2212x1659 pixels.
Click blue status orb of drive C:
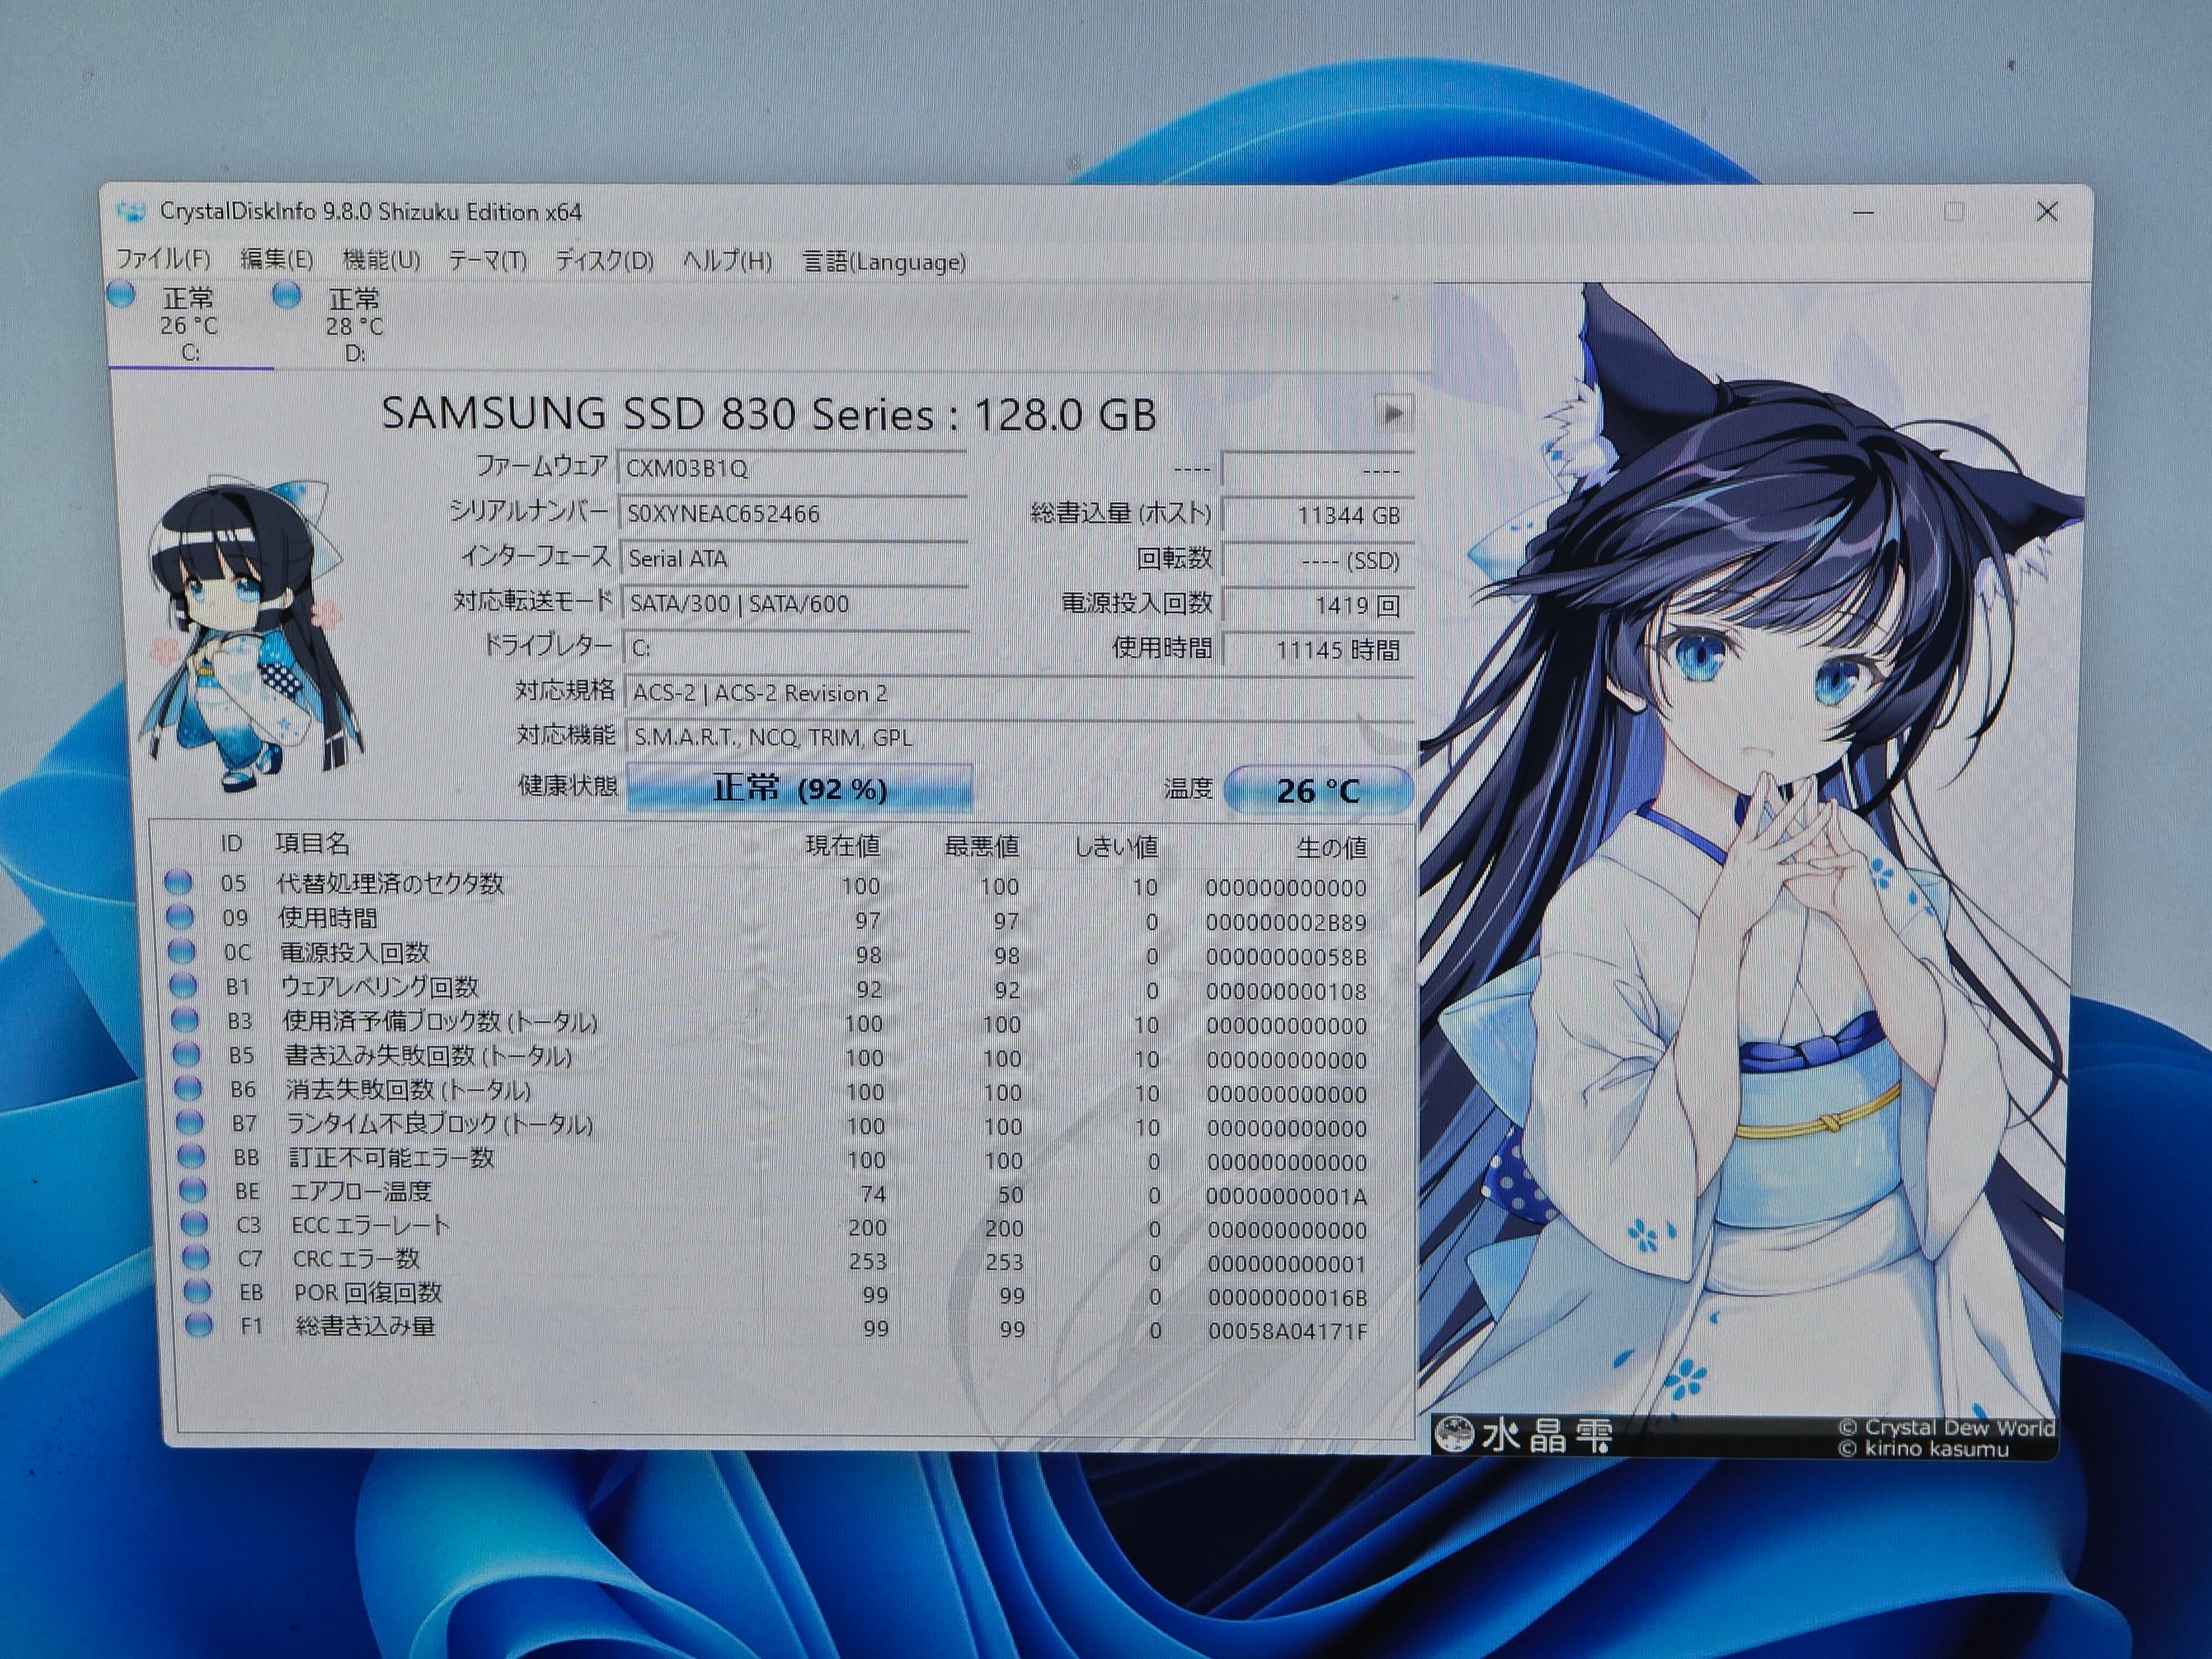click(x=122, y=295)
